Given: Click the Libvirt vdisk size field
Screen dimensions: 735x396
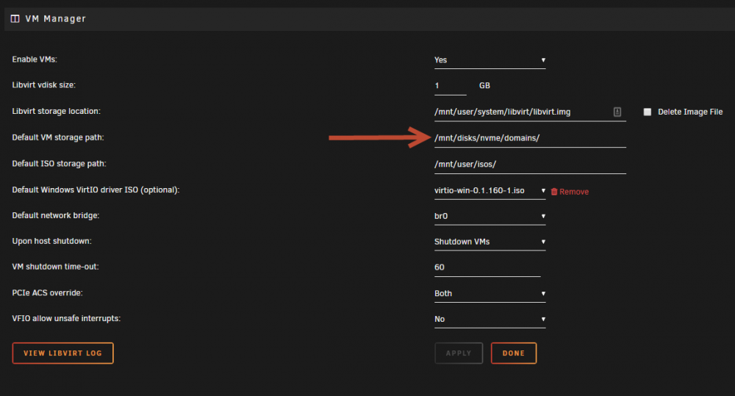Looking at the screenshot, I should 450,86.
